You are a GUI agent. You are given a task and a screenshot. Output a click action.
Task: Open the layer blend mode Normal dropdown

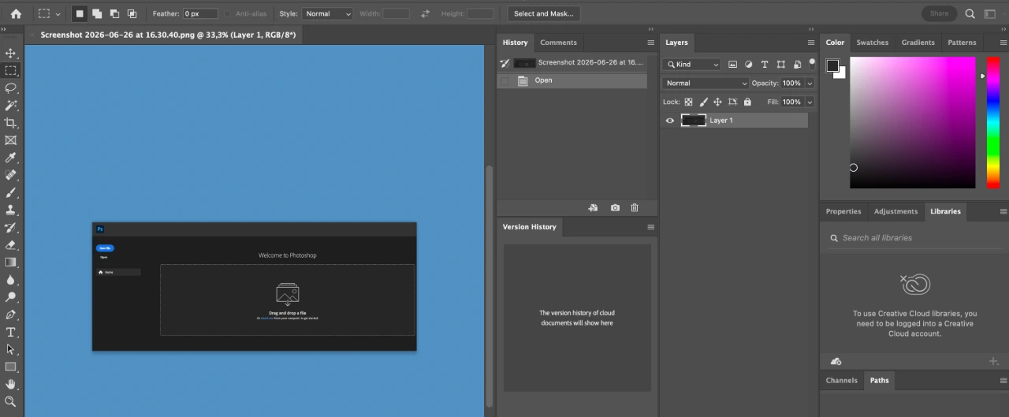pyautogui.click(x=706, y=83)
